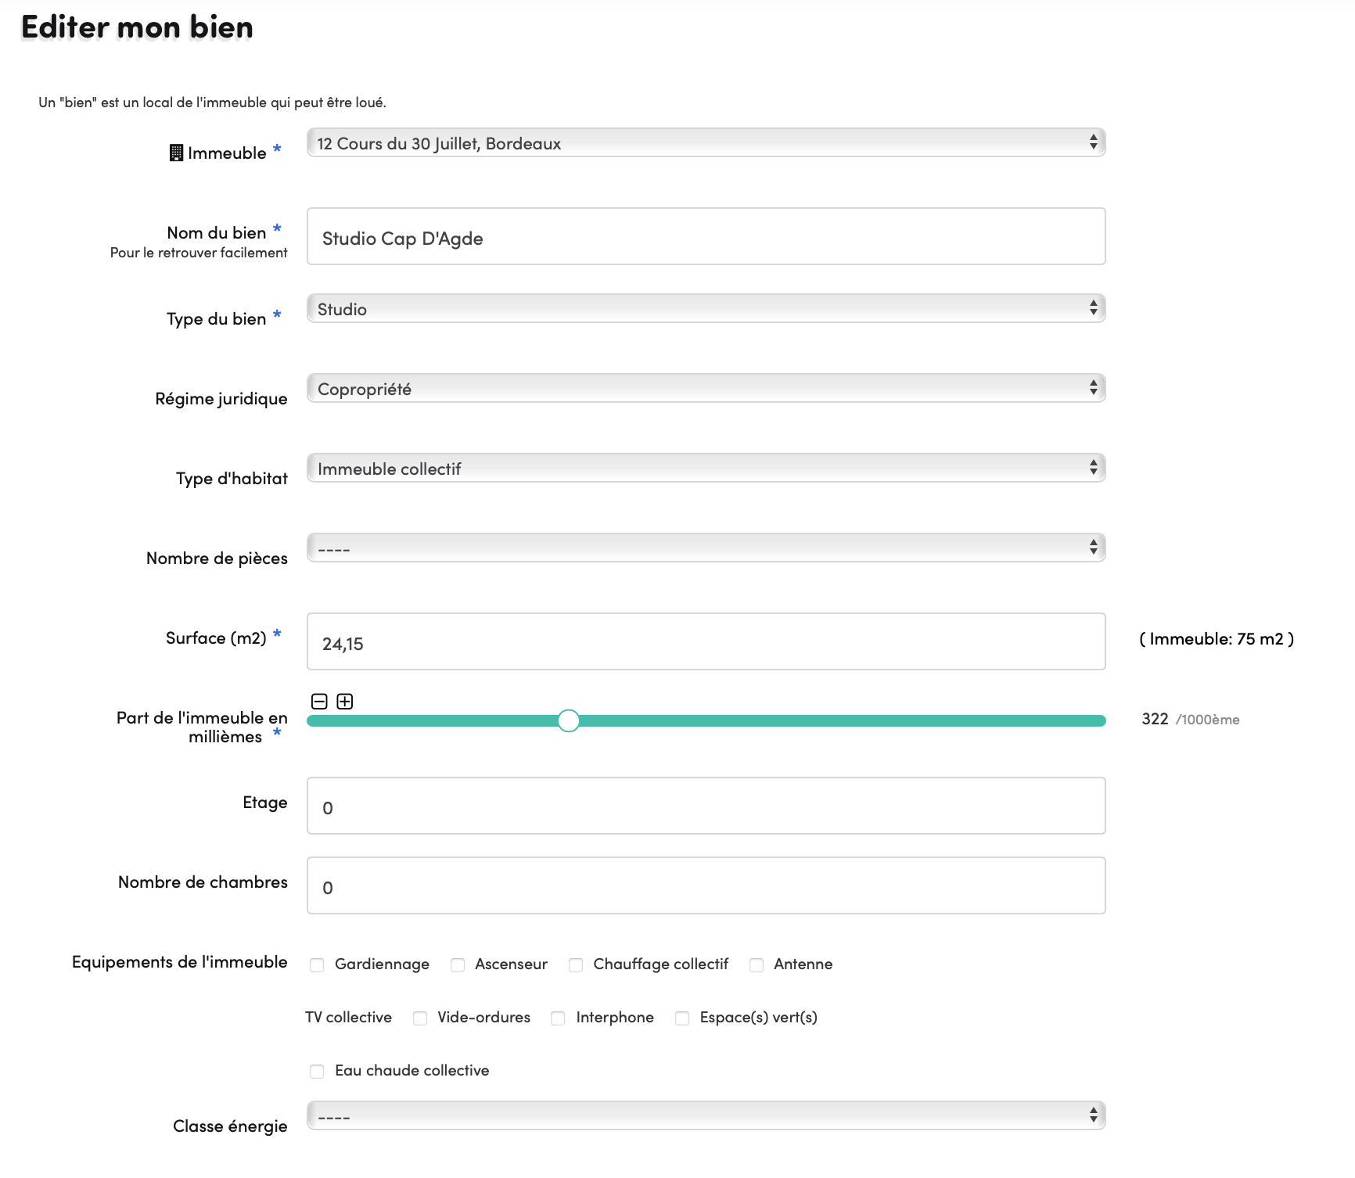Screen dimensions: 1355x1178
Task: Open the Type d'habitat dropdown
Action: 706,469
